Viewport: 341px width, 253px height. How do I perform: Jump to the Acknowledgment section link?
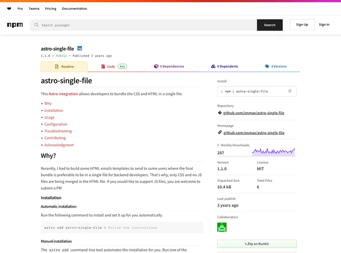point(59,145)
